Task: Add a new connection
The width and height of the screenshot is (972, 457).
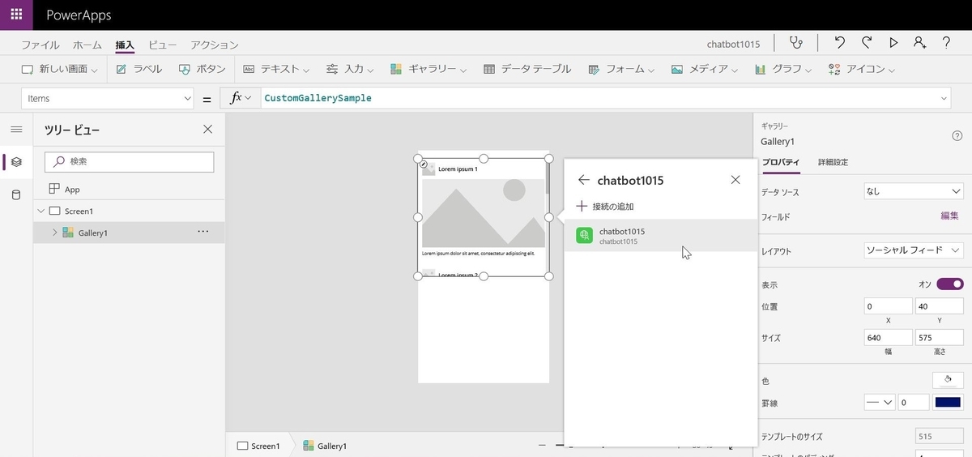Action: pyautogui.click(x=605, y=207)
